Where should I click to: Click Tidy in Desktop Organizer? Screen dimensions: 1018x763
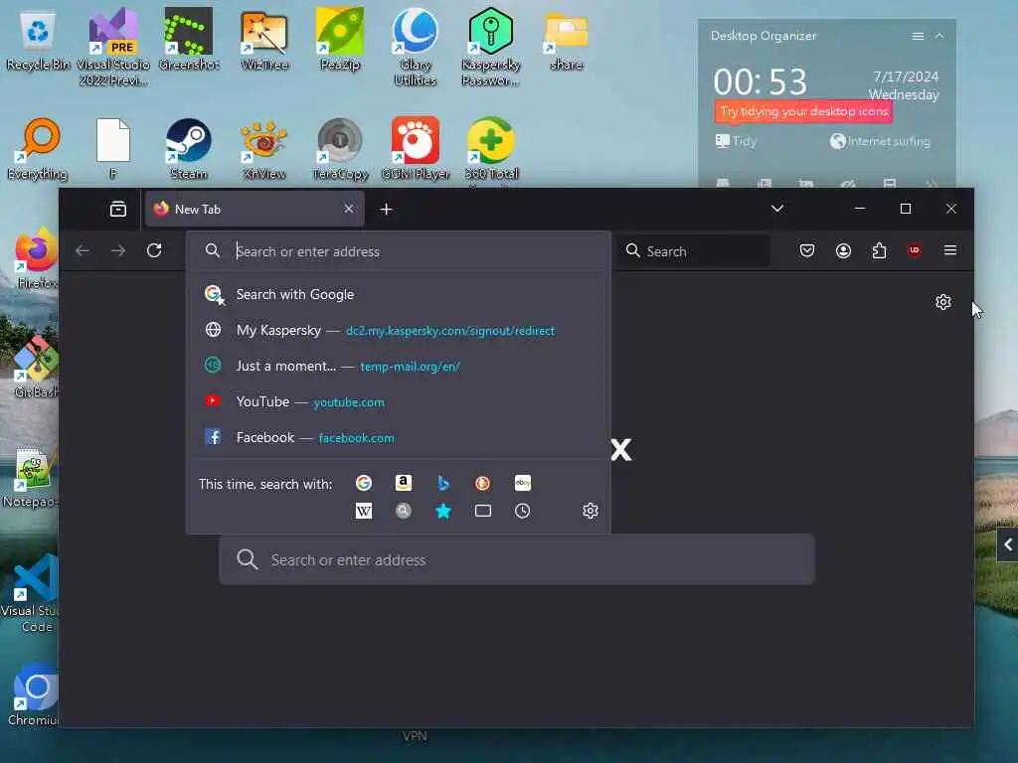pos(736,141)
